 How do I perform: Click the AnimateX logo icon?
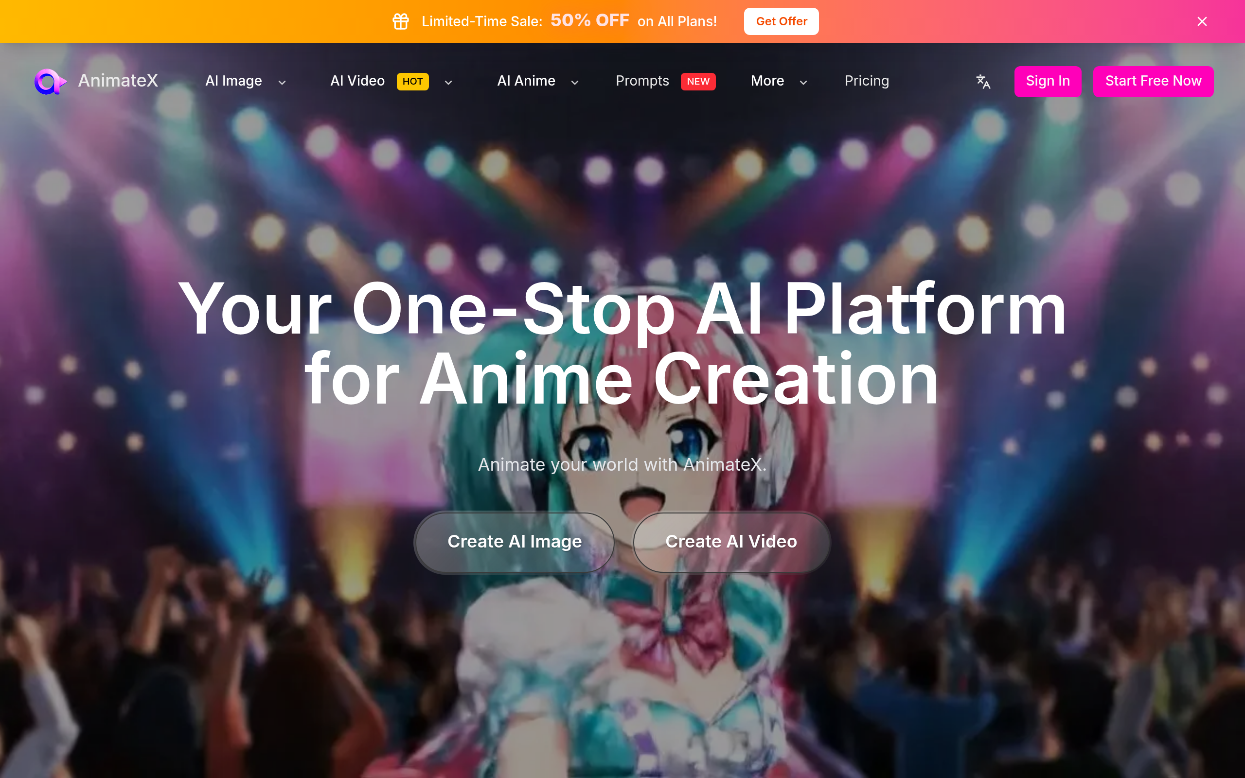pos(50,81)
